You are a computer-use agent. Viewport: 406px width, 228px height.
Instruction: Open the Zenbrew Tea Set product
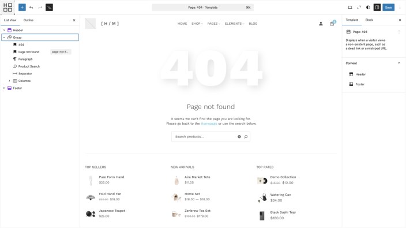197,211
